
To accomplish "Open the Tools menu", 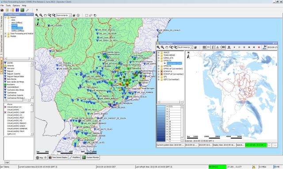I will tap(8, 6).
